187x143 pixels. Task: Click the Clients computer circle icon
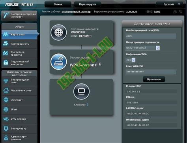pos(82,91)
